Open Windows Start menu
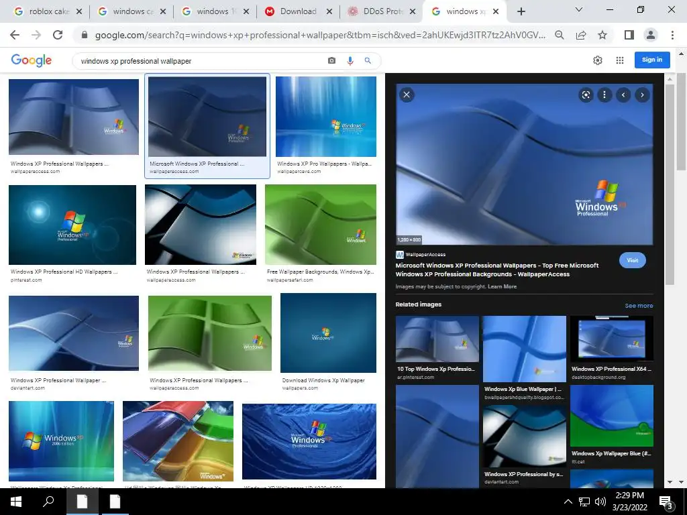Image resolution: width=687 pixels, height=515 pixels. click(16, 502)
